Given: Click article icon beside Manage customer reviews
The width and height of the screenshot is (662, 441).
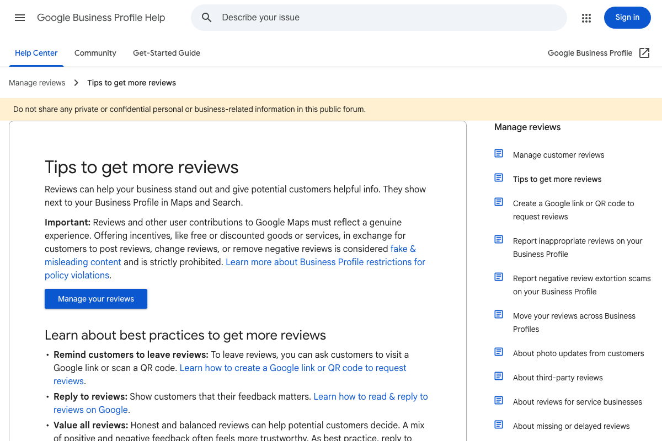Looking at the screenshot, I should coord(499,153).
